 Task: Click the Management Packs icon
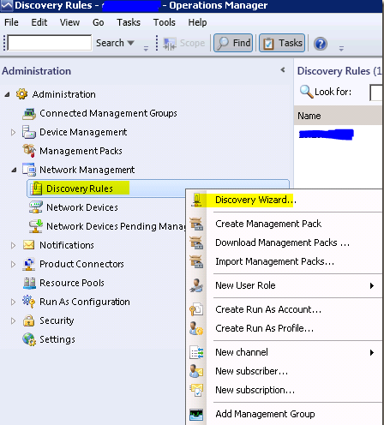pyautogui.click(x=29, y=151)
